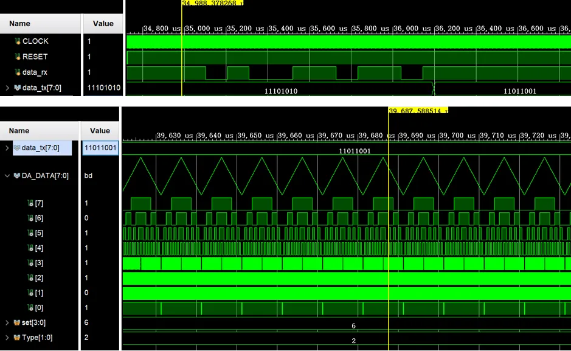
Task: Click the 39,687.588514 cursor time flag
Action: [x=418, y=111]
